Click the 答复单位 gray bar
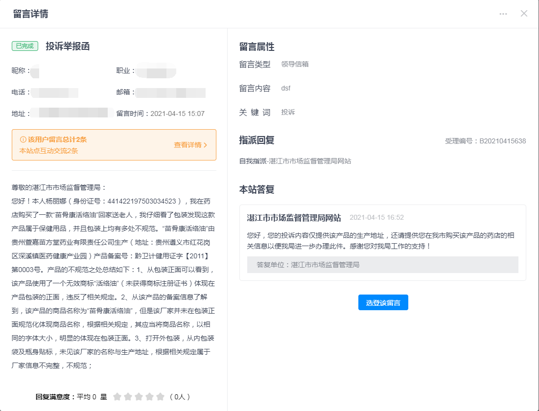The height and width of the screenshot is (411, 539). (x=382, y=265)
